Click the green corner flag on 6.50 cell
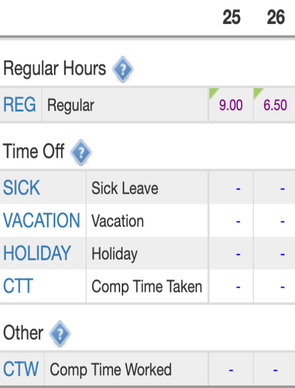 (x=257, y=92)
